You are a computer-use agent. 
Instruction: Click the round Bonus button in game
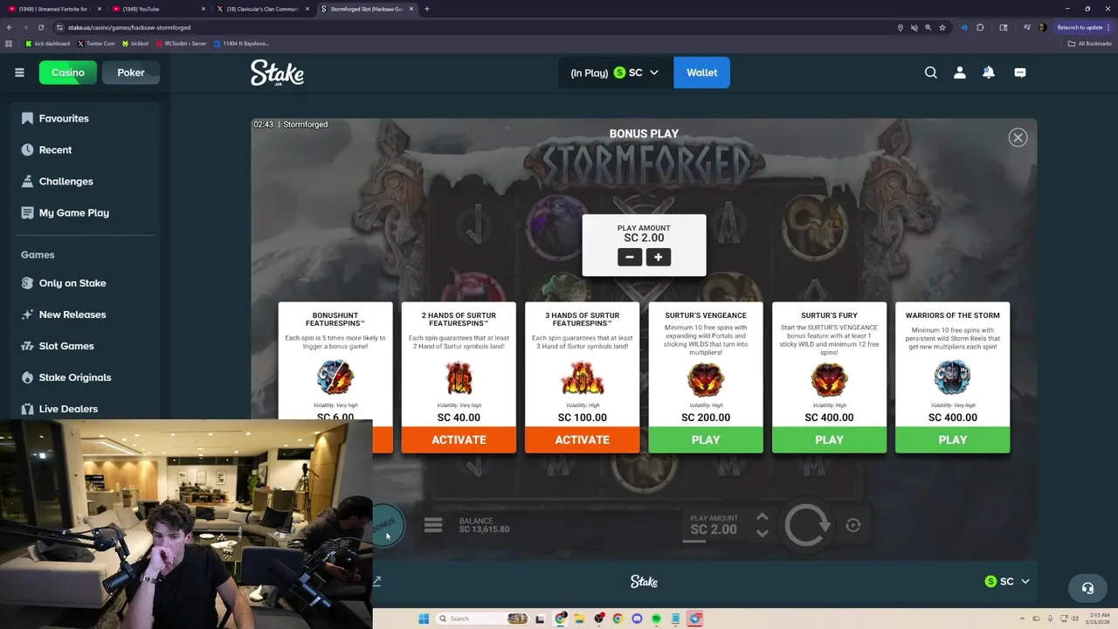386,524
